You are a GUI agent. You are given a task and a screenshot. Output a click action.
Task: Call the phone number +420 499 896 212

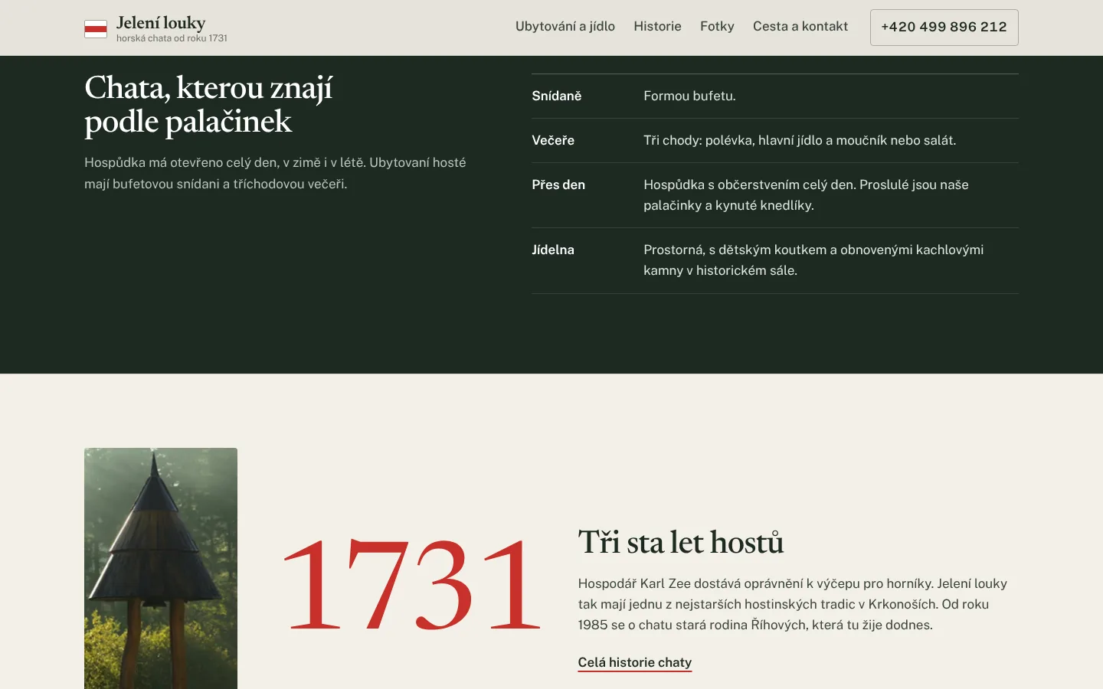pyautogui.click(x=944, y=28)
